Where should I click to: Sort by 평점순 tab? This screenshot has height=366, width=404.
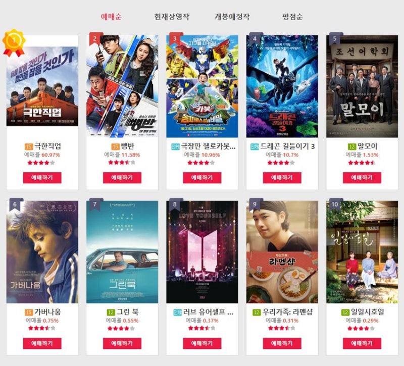pyautogui.click(x=292, y=17)
